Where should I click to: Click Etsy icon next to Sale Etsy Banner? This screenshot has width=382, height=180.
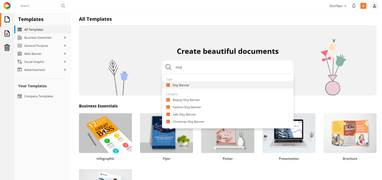(x=168, y=114)
